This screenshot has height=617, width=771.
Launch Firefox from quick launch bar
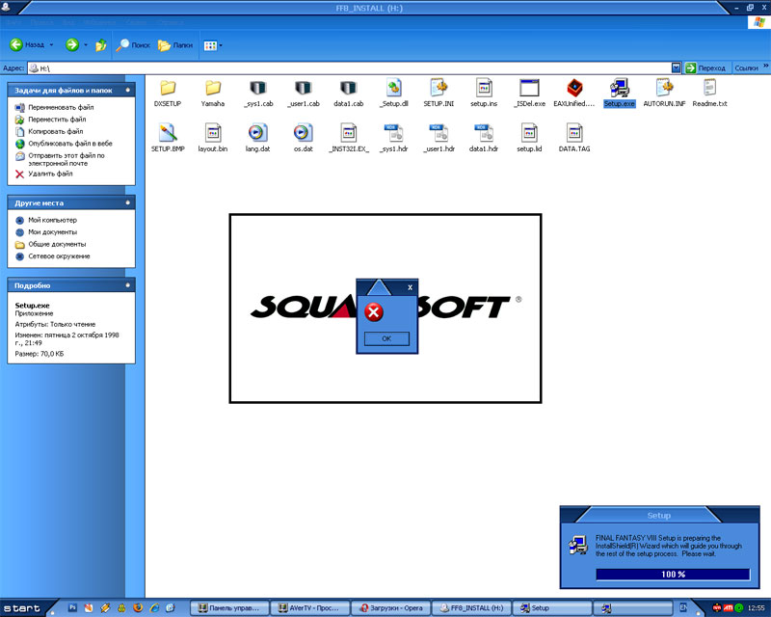(x=138, y=607)
